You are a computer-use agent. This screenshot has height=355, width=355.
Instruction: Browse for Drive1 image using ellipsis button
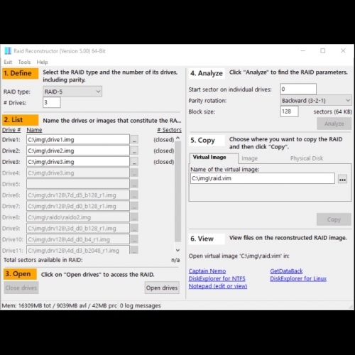coord(134,140)
